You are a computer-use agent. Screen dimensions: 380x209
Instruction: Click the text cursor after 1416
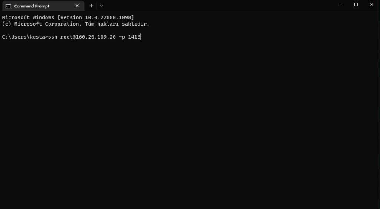pos(141,37)
